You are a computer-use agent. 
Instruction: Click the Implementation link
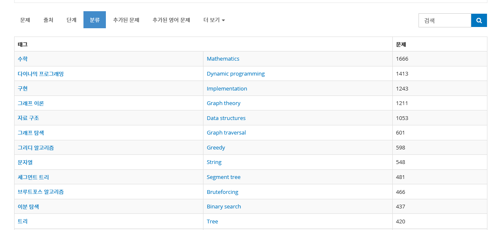pyautogui.click(x=227, y=88)
